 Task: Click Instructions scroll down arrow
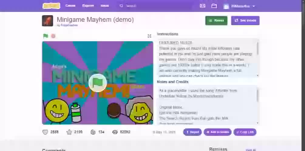pyautogui.click(x=258, y=75)
